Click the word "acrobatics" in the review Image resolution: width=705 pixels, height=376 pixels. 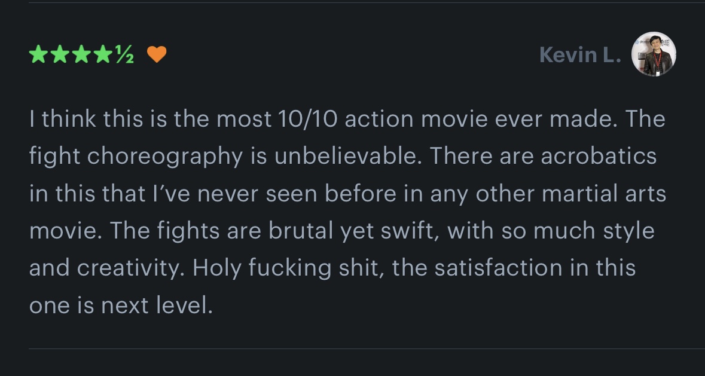click(x=598, y=157)
